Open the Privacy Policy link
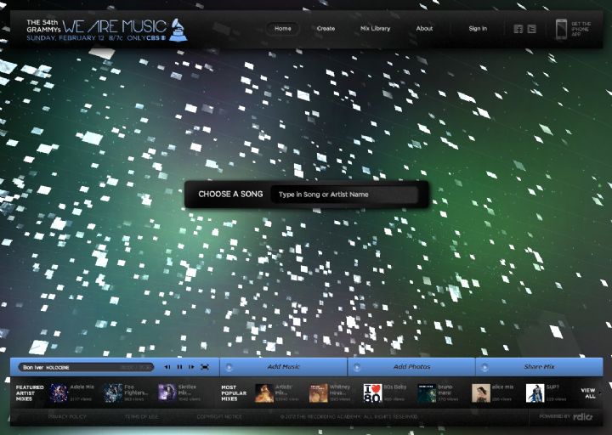Image resolution: width=612 pixels, height=435 pixels. (67, 416)
